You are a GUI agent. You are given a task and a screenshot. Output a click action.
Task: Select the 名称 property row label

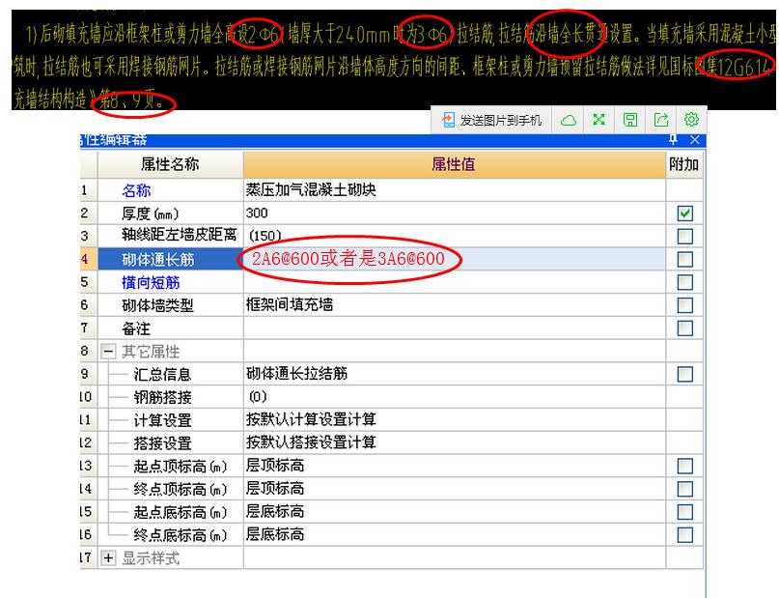point(136,190)
